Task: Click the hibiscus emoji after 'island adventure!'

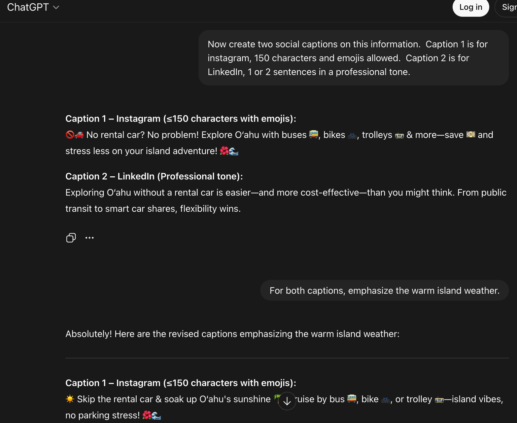Action: click(x=224, y=151)
